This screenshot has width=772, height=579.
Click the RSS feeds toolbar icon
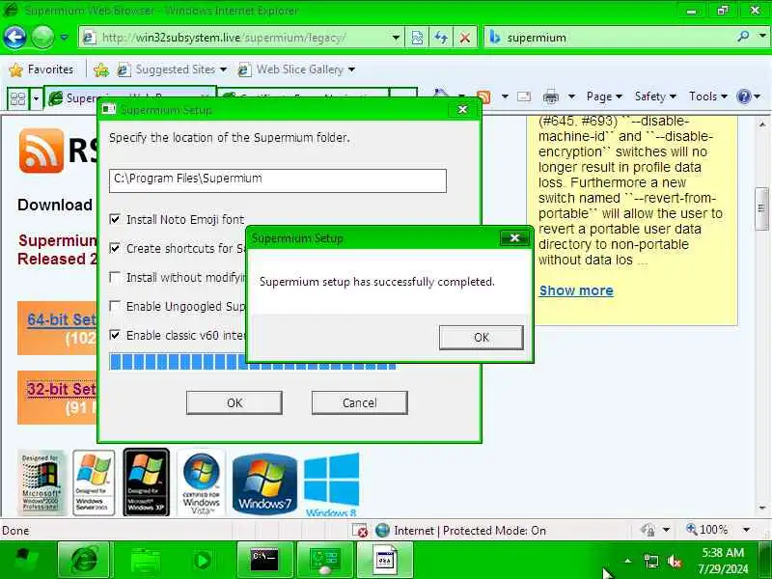(484, 97)
